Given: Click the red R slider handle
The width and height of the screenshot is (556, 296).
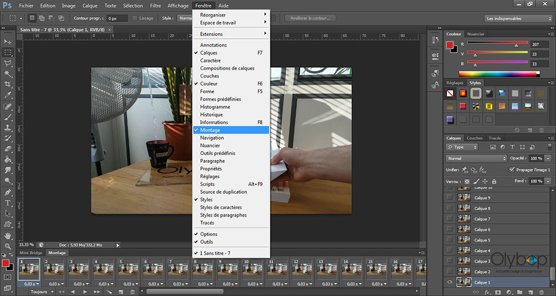Looking at the screenshot, I should click(517, 46).
